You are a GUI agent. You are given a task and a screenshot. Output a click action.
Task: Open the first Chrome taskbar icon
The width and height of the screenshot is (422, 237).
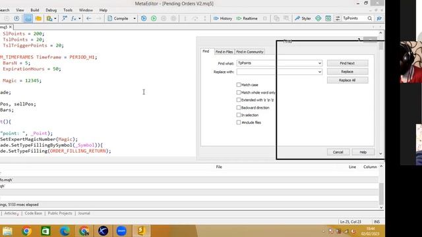coord(26,231)
